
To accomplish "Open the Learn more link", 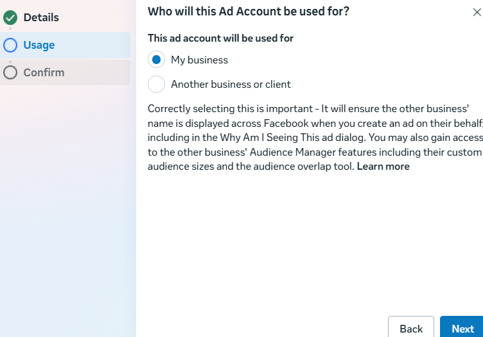I will point(383,167).
